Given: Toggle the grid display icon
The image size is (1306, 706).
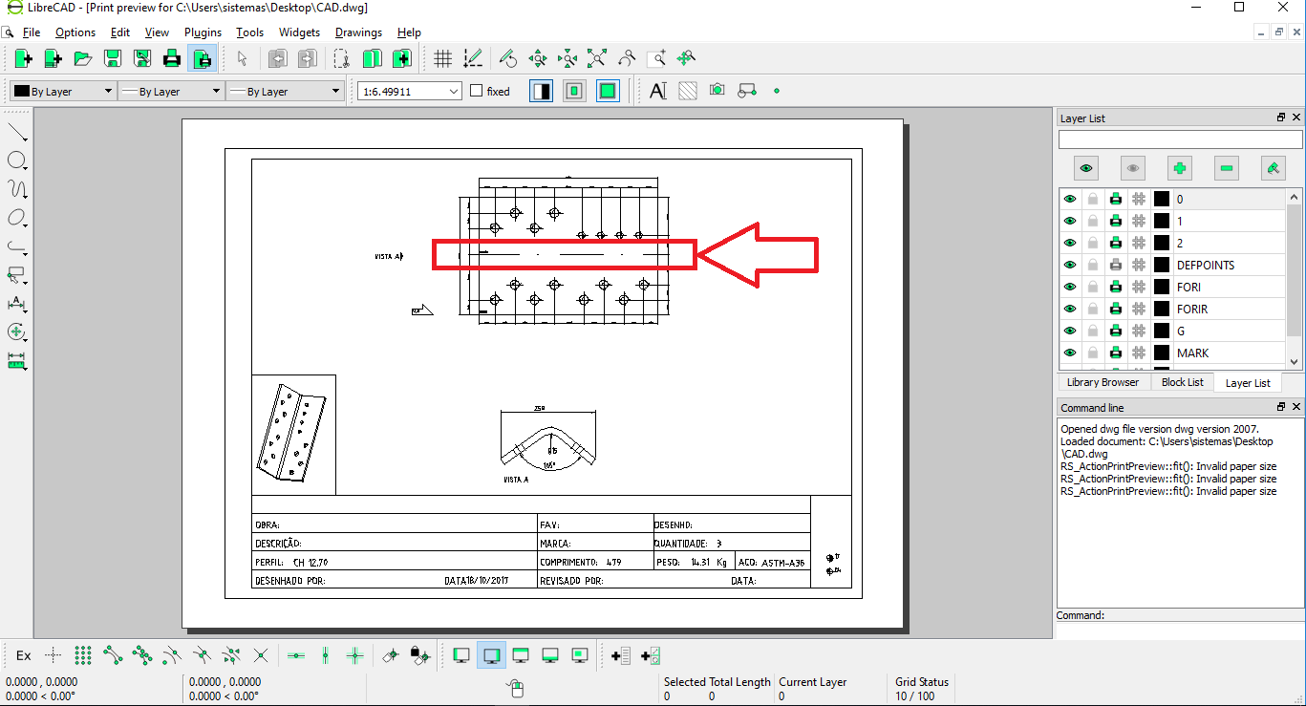Looking at the screenshot, I should 442,59.
